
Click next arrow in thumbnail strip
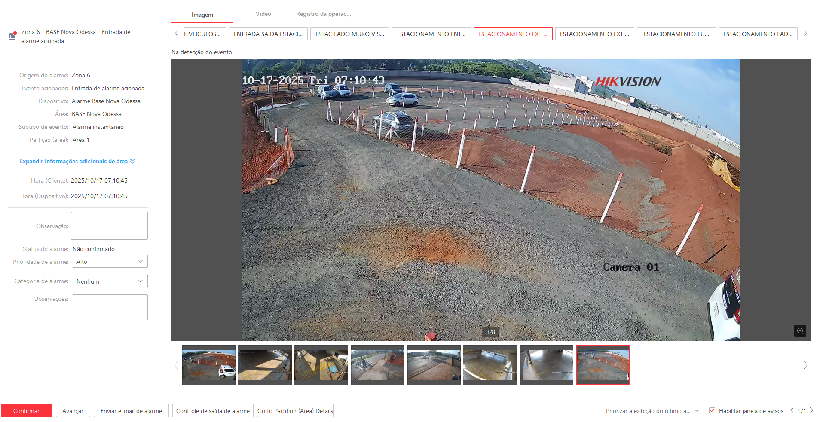[805, 365]
